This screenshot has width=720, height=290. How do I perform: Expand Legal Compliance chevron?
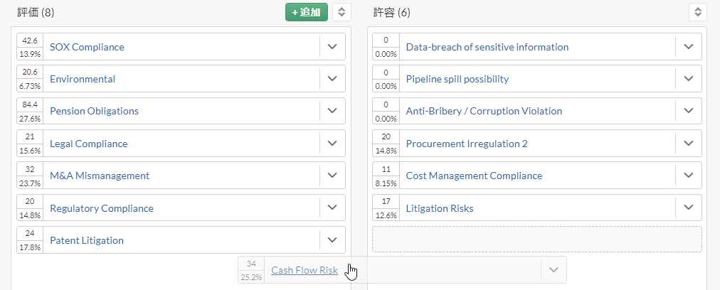click(x=332, y=143)
